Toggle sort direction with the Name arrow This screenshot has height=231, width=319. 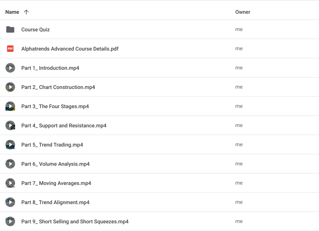click(x=26, y=12)
